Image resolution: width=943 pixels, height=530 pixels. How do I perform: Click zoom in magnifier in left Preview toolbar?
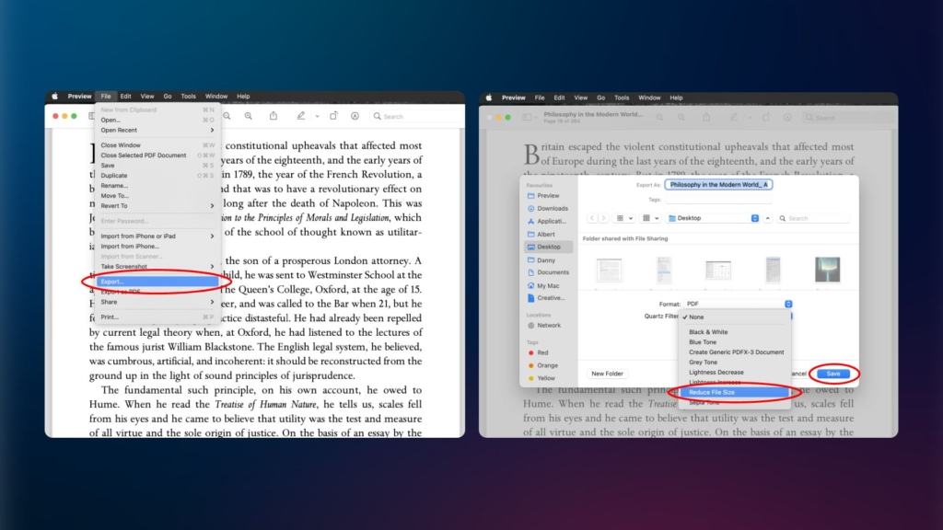pos(249,116)
